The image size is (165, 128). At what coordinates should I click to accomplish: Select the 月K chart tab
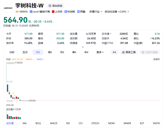tap(62, 52)
